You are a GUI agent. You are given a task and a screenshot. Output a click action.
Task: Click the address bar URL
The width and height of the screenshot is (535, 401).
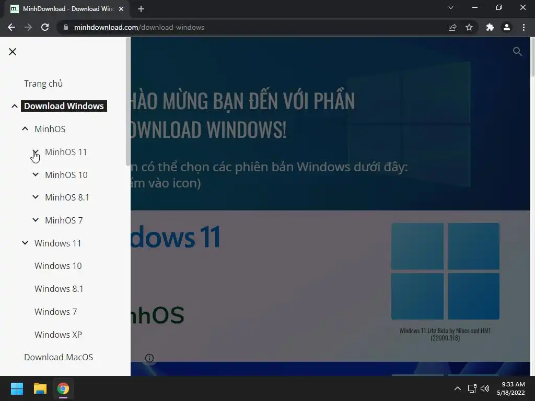139,27
